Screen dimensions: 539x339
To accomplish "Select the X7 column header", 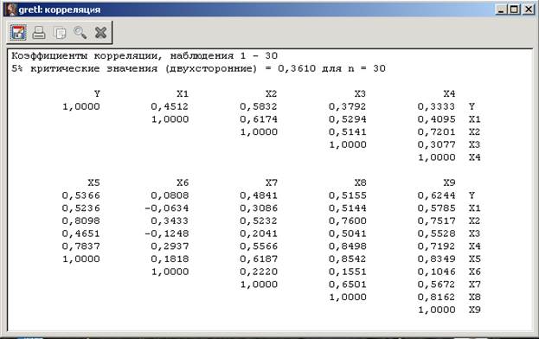I will pyautogui.click(x=271, y=182).
